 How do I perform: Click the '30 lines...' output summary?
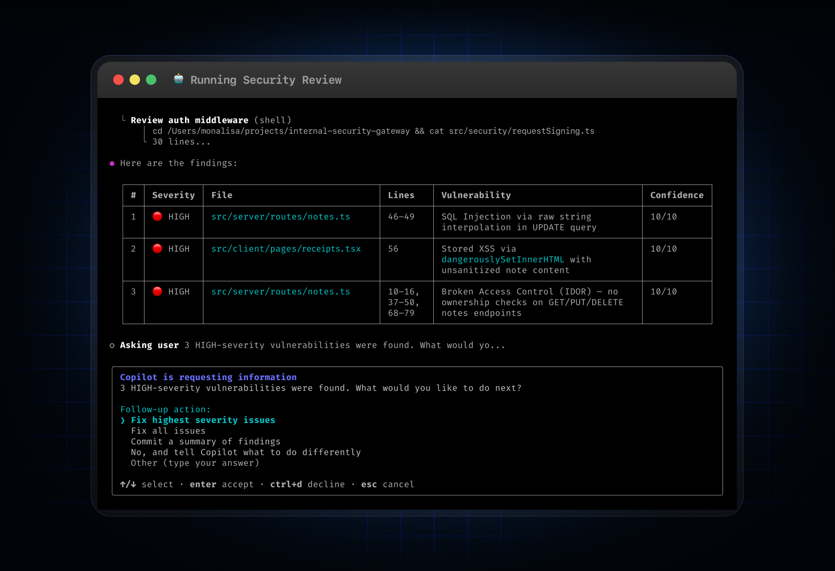coord(181,142)
